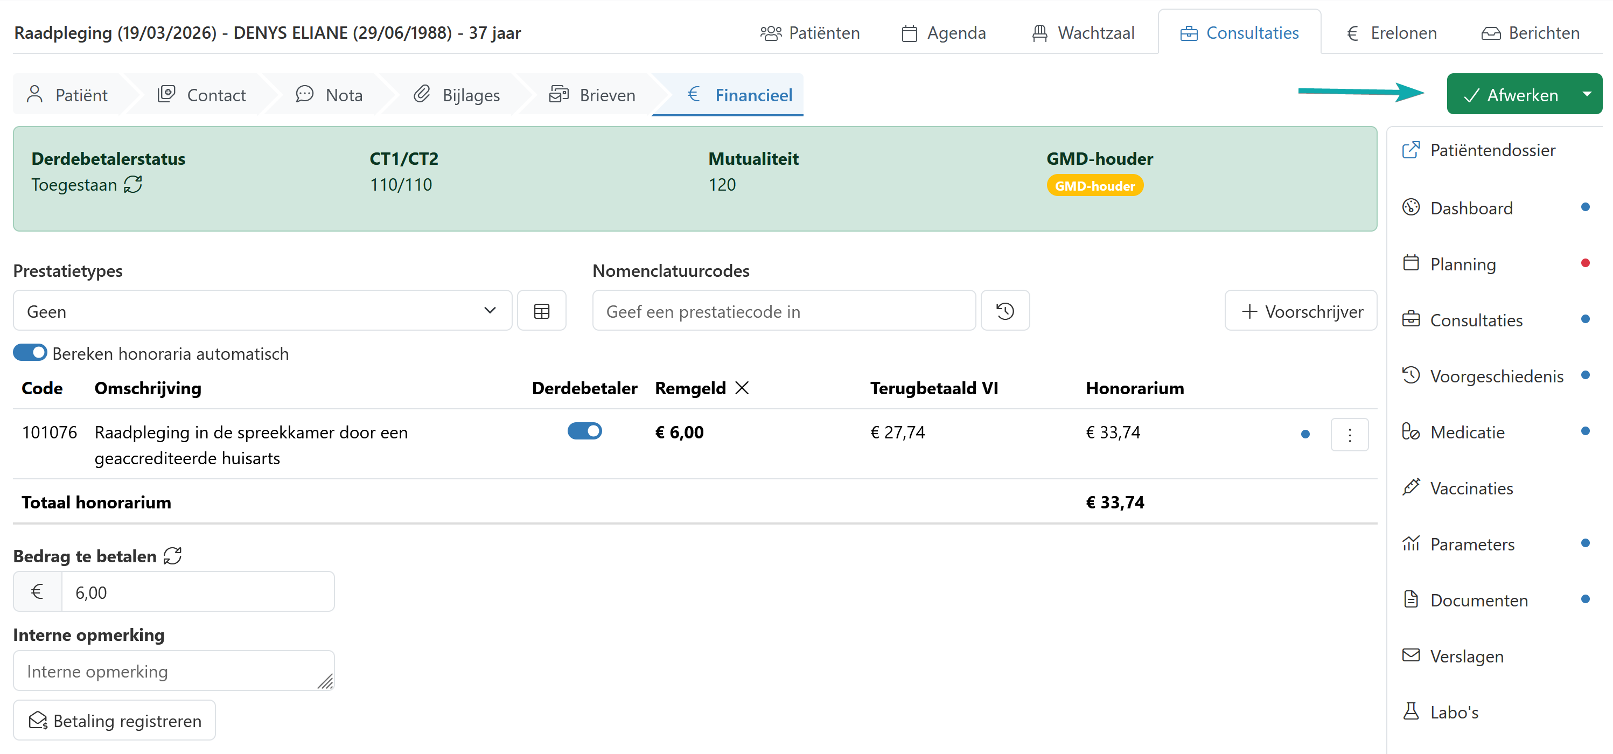Toggle Derdebetaler switch for code 101076

pyautogui.click(x=584, y=431)
